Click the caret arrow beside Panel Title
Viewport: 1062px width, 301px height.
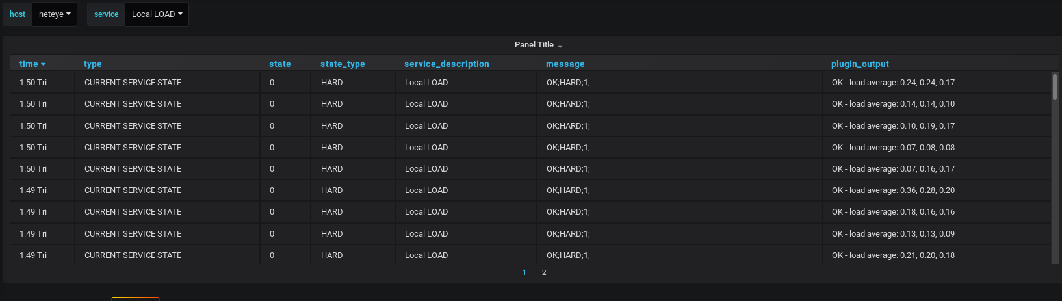(560, 46)
